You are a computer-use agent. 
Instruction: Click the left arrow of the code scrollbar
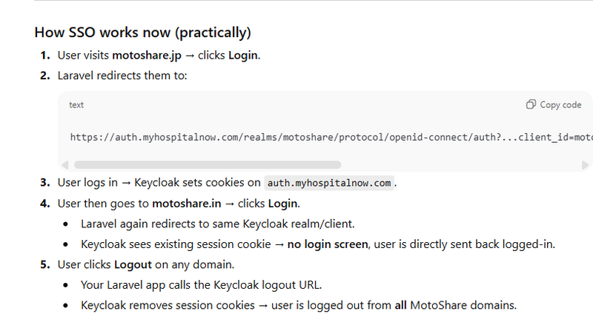coord(64,164)
